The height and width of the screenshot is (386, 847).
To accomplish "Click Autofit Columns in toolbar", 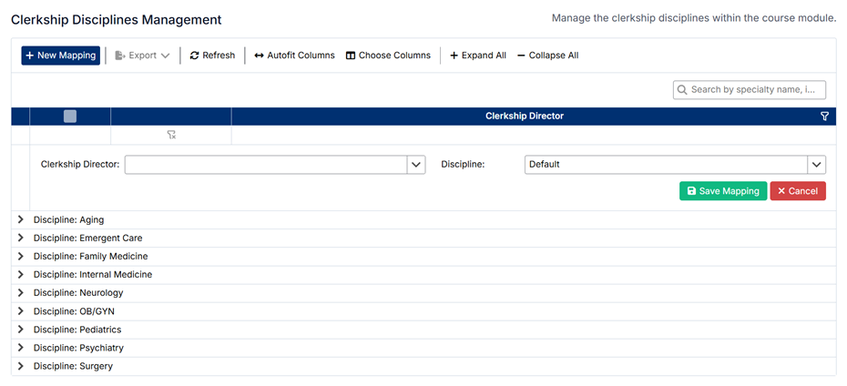I will (294, 56).
